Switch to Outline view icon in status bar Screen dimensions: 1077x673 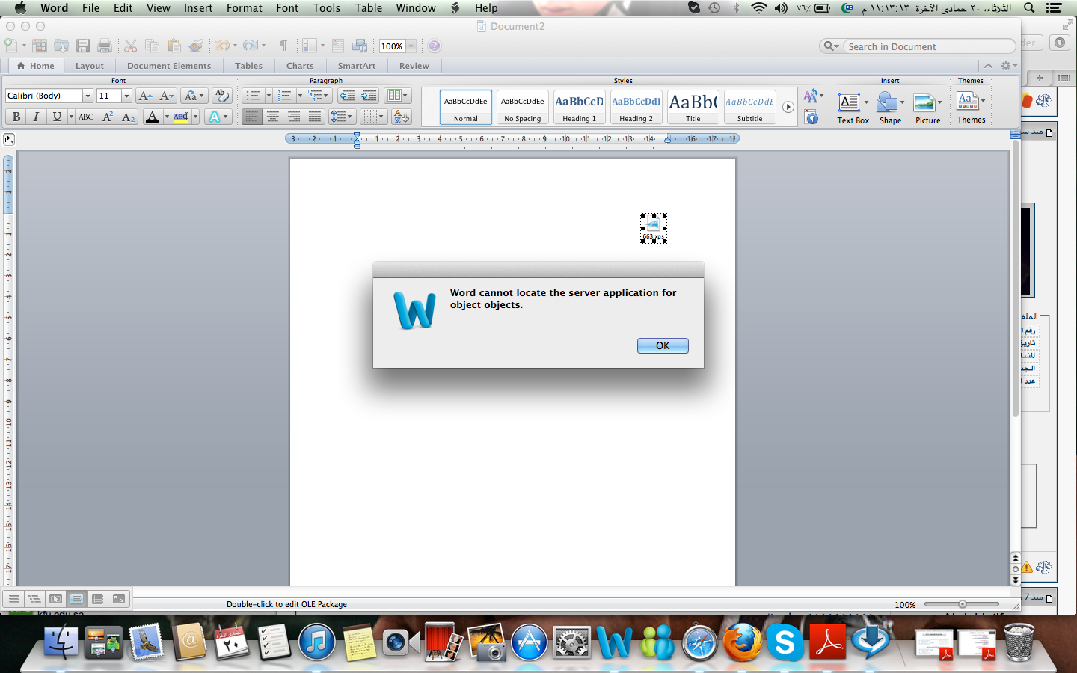pyautogui.click(x=34, y=599)
